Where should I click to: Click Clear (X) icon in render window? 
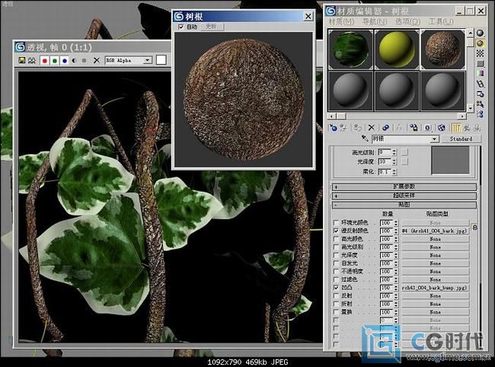[x=97, y=60]
